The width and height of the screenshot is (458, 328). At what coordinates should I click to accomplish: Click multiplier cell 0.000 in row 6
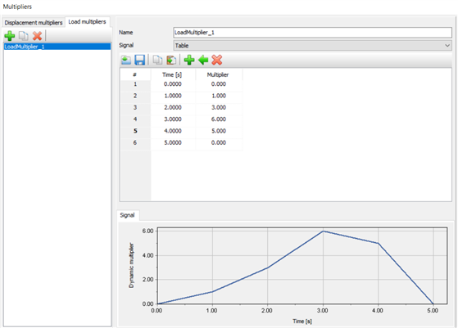219,142
